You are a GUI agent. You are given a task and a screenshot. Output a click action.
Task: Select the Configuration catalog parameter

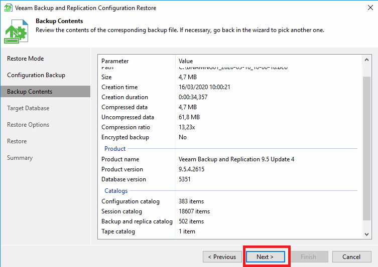click(x=131, y=201)
